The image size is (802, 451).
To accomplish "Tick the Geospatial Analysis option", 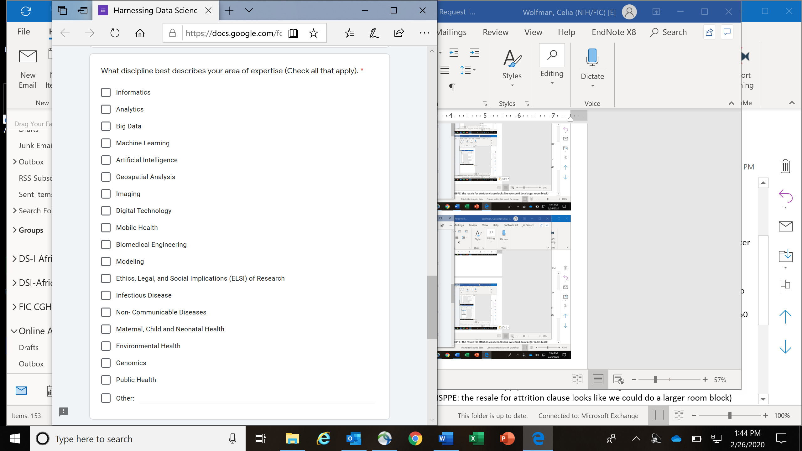I will [106, 177].
